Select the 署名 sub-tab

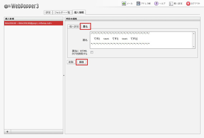pyautogui.click(x=85, y=27)
